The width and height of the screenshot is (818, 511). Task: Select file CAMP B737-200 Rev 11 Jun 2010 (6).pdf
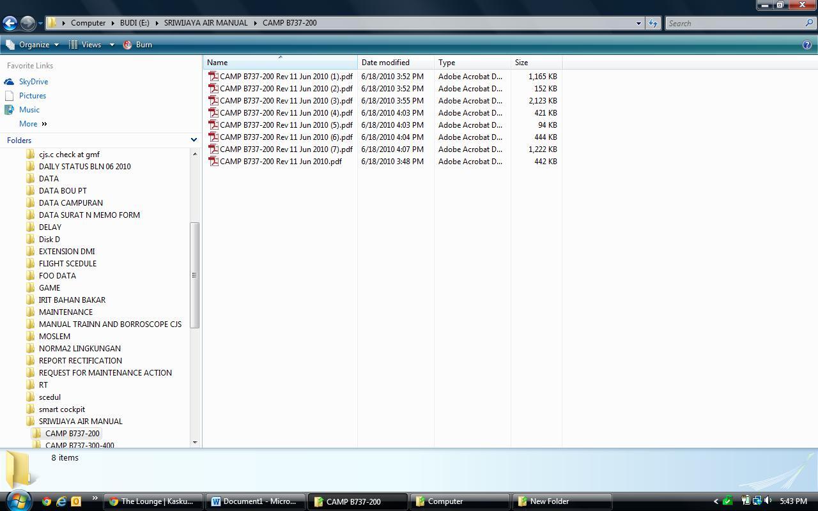pos(286,137)
